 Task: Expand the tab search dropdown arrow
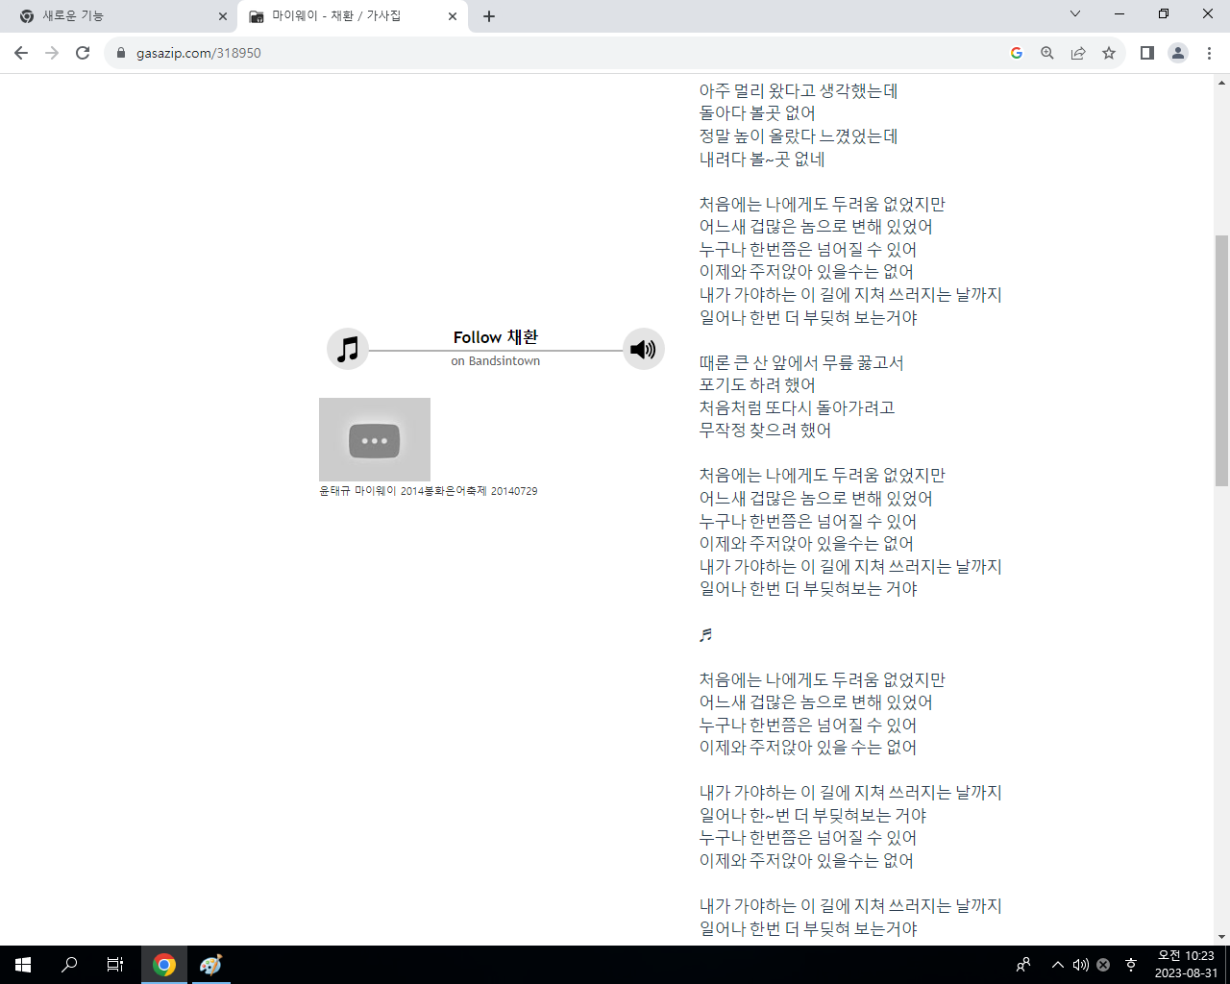[x=1075, y=13]
